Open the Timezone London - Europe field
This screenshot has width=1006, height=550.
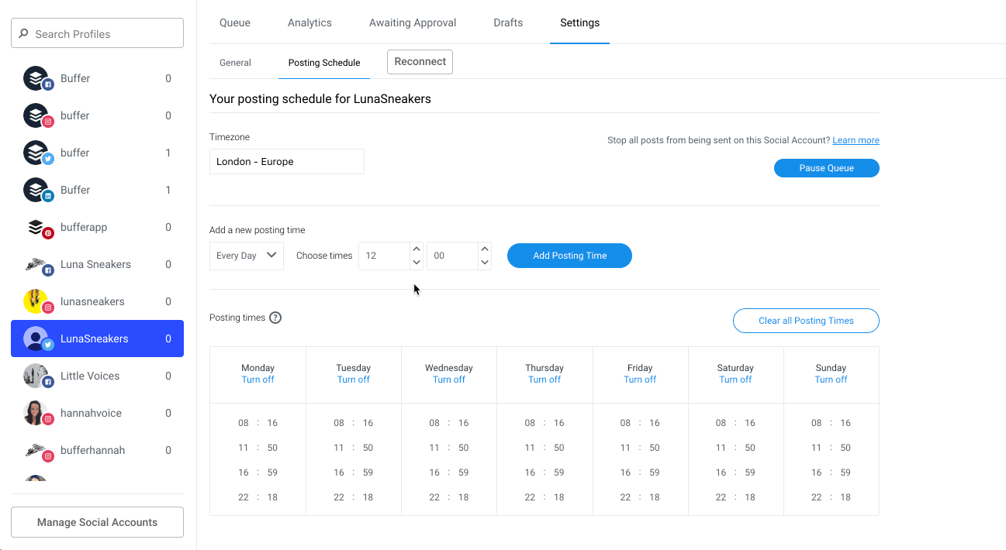(286, 162)
